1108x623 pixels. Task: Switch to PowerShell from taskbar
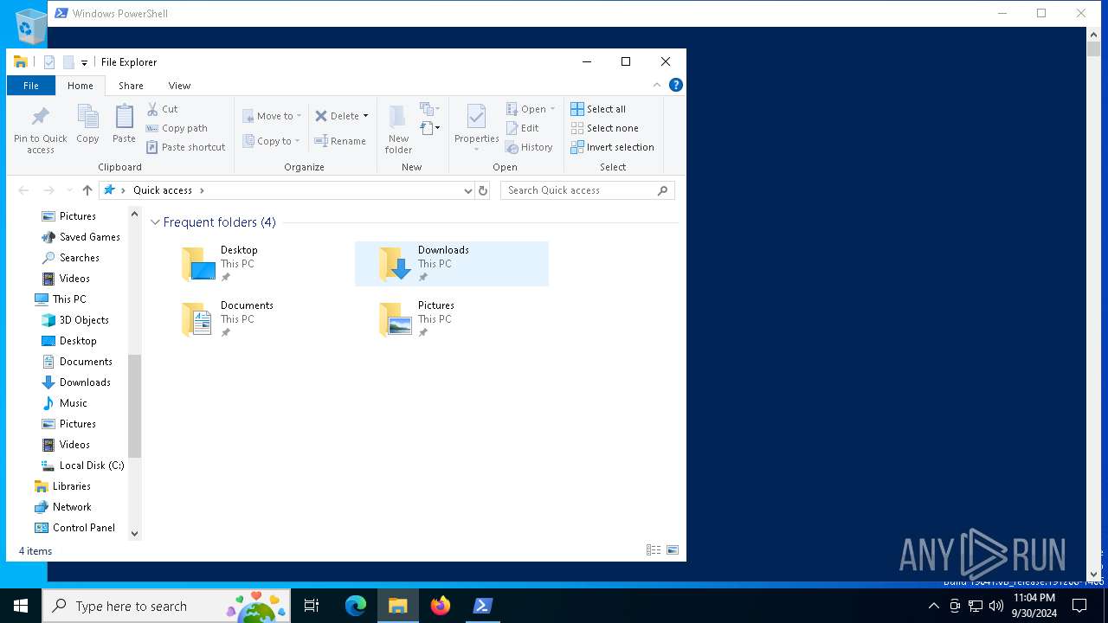(483, 606)
